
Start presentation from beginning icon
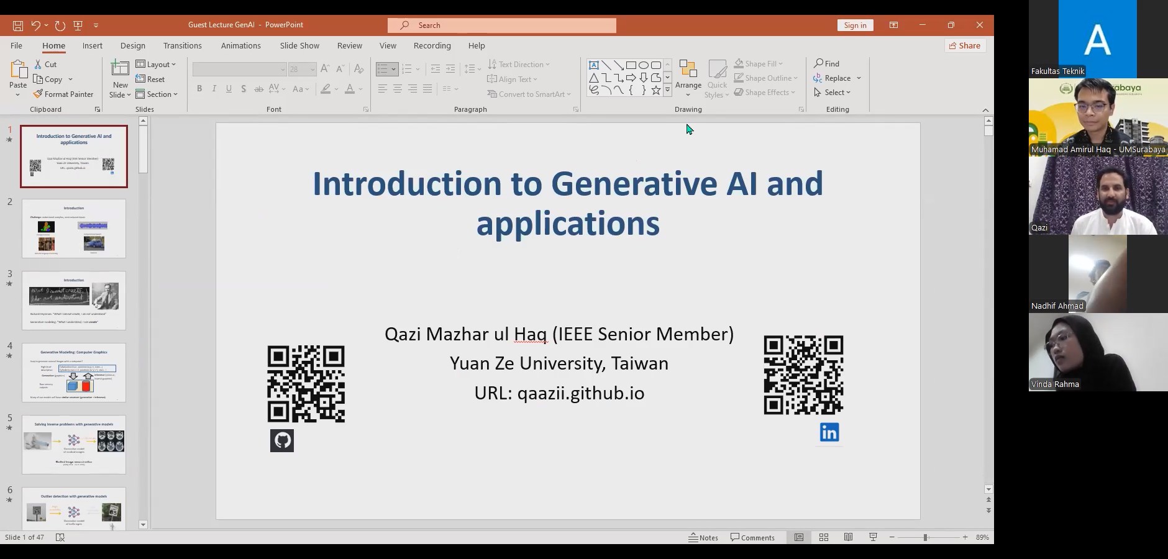tap(78, 25)
